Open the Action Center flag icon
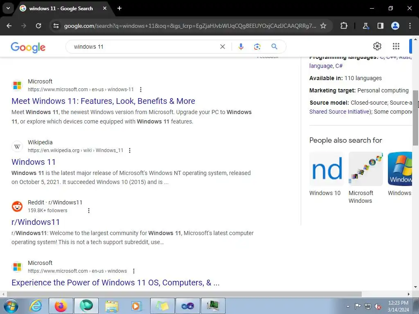 [358, 306]
